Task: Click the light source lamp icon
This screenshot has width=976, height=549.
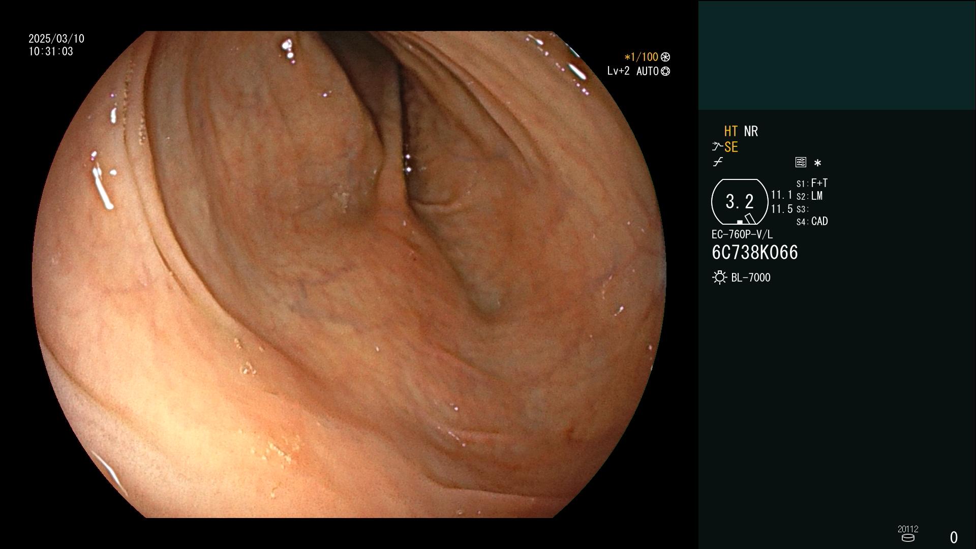Action: pos(719,278)
